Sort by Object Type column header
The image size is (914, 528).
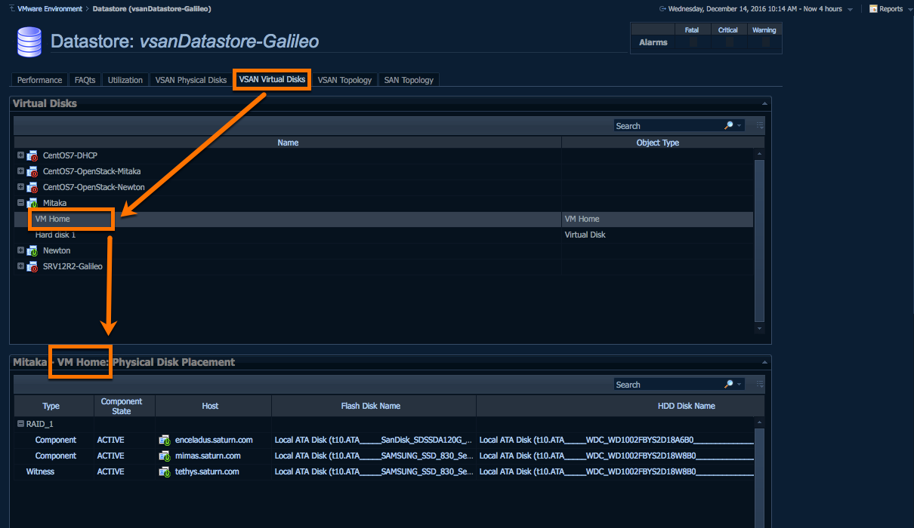(658, 143)
